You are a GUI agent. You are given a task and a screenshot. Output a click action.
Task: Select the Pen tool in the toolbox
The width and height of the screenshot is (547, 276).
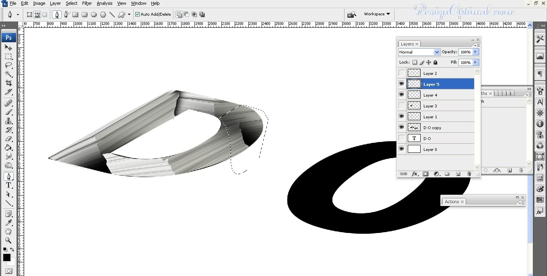pos(8,176)
